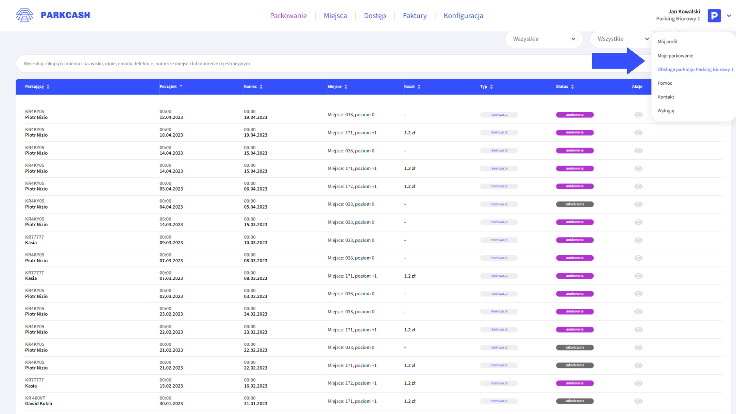Click the ParkCash logo icon
Image resolution: width=736 pixels, height=414 pixels.
pos(25,15)
